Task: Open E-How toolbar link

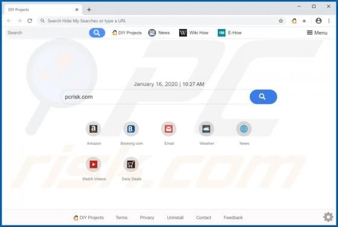Action: pos(229,33)
